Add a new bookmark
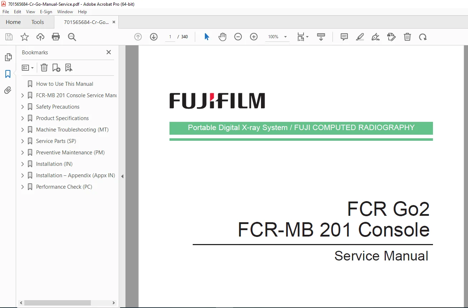 56,68
